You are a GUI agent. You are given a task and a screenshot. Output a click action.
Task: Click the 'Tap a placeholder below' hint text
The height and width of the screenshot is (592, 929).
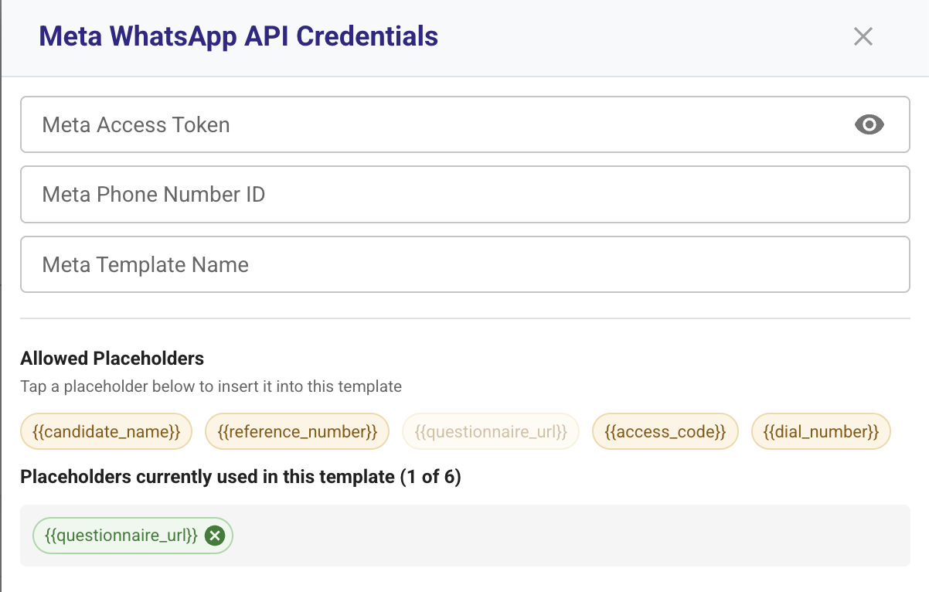pyautogui.click(x=211, y=386)
